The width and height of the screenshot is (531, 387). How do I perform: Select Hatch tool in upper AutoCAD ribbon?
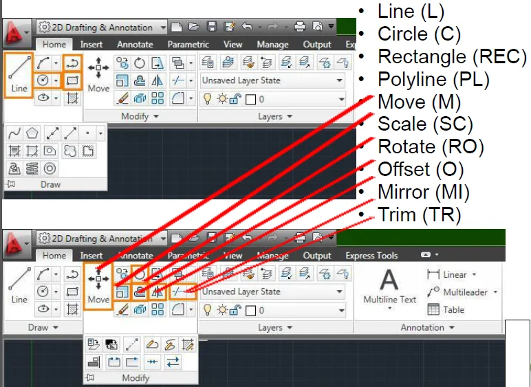point(72,98)
